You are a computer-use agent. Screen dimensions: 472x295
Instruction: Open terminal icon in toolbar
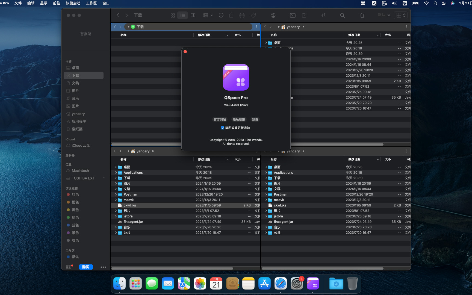click(293, 15)
